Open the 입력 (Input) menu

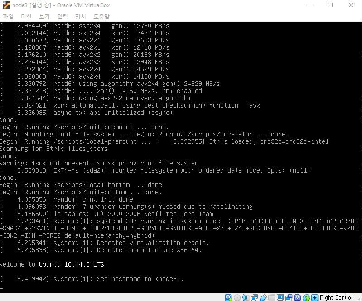[63, 17]
